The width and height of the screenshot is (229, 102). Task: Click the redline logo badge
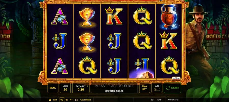tap(176, 78)
